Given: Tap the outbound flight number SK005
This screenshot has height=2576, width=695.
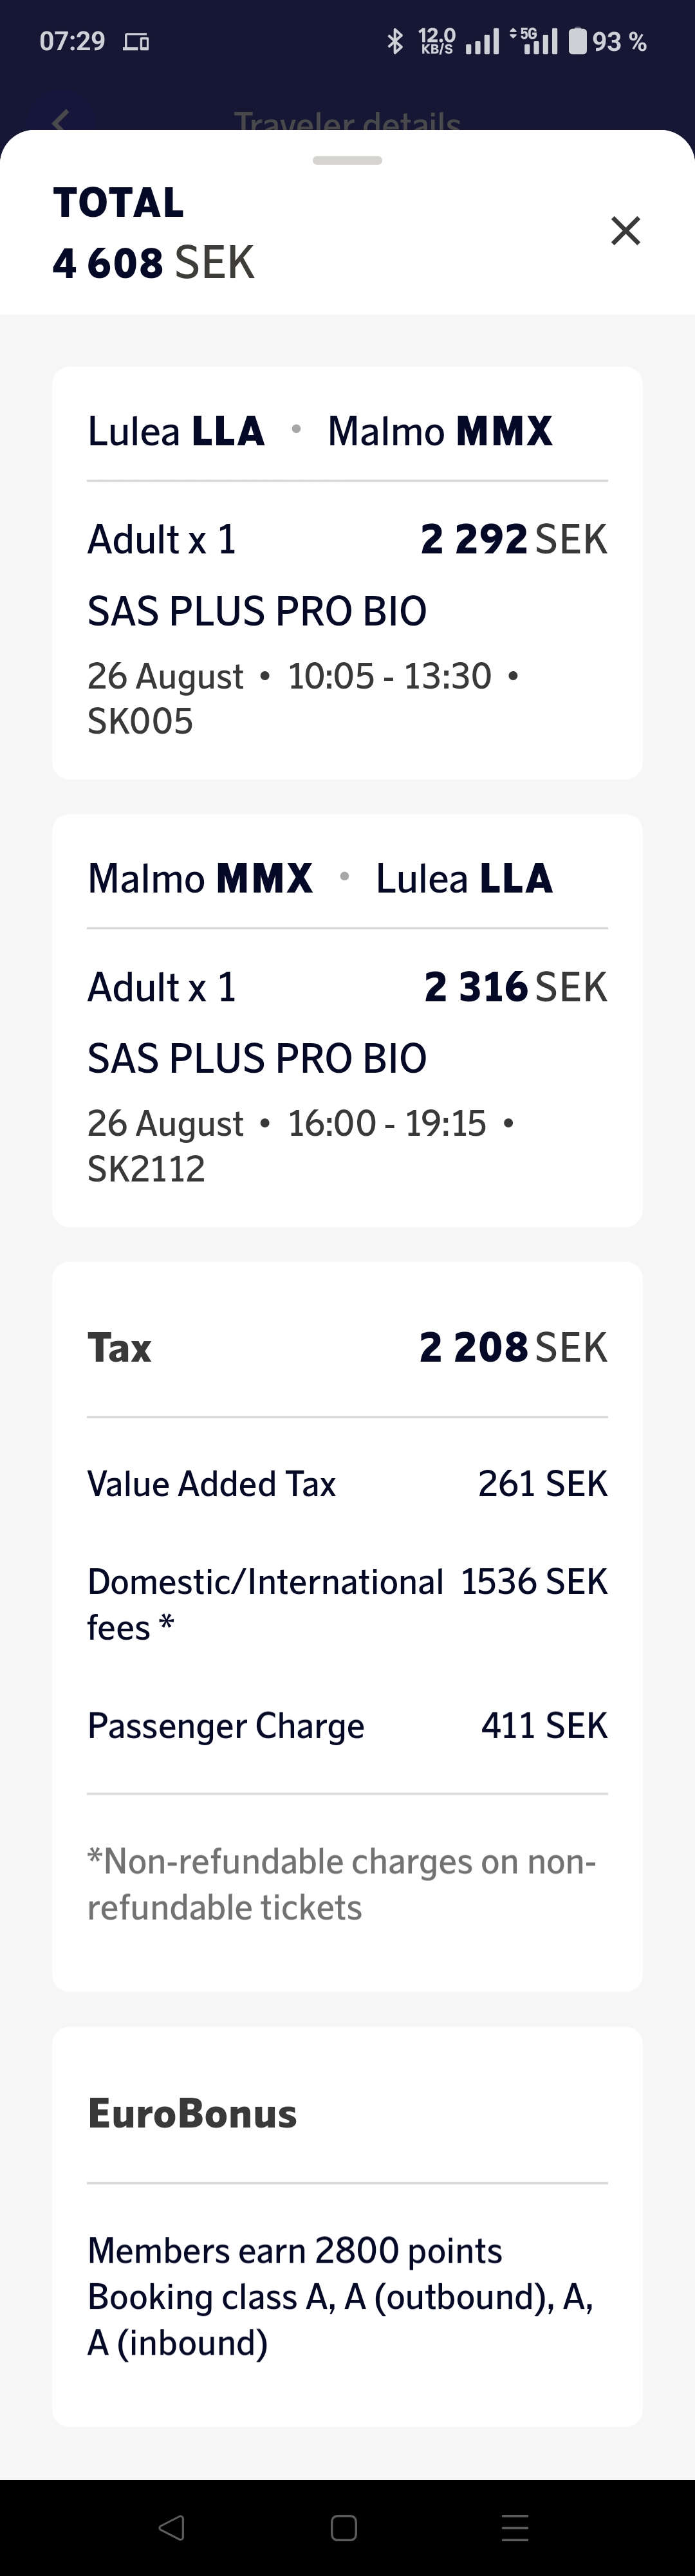Looking at the screenshot, I should [140, 721].
